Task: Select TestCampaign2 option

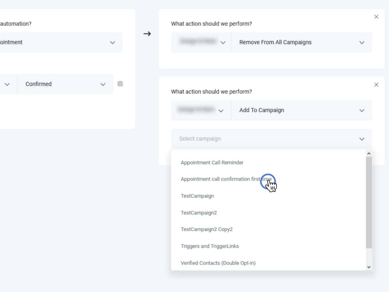Action: tap(199, 213)
